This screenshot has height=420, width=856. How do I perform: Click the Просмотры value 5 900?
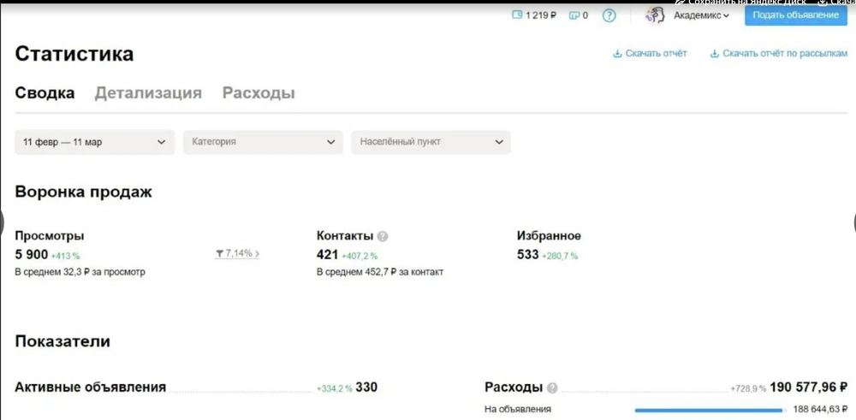(x=32, y=254)
